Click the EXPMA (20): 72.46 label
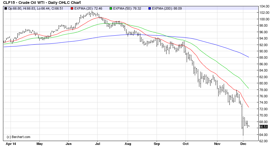 88,8
